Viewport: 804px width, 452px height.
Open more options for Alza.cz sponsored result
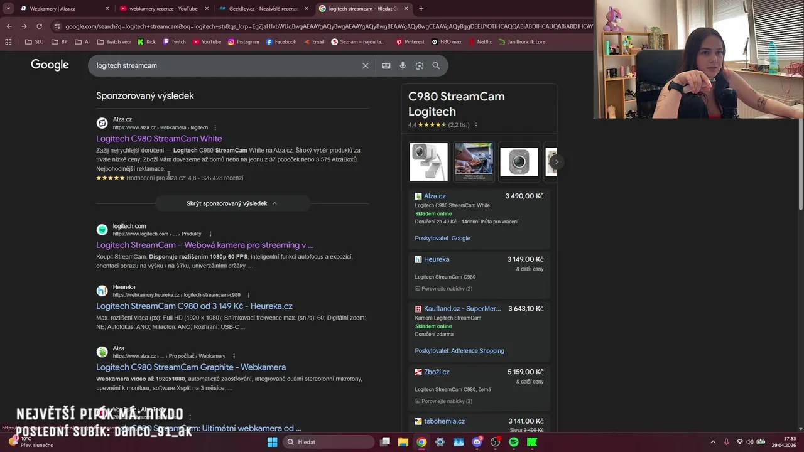[x=215, y=127]
